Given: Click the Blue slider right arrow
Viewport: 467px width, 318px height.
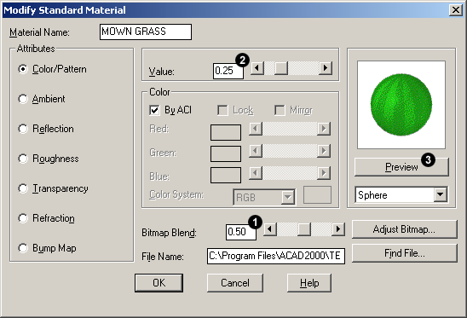Looking at the screenshot, I should point(324,173).
